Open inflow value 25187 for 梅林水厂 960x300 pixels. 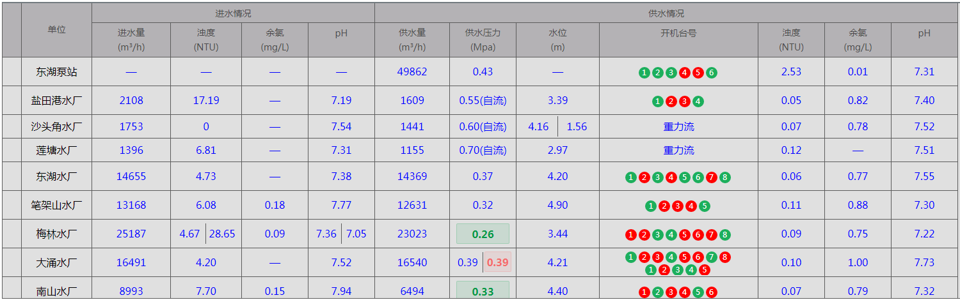[x=131, y=234]
